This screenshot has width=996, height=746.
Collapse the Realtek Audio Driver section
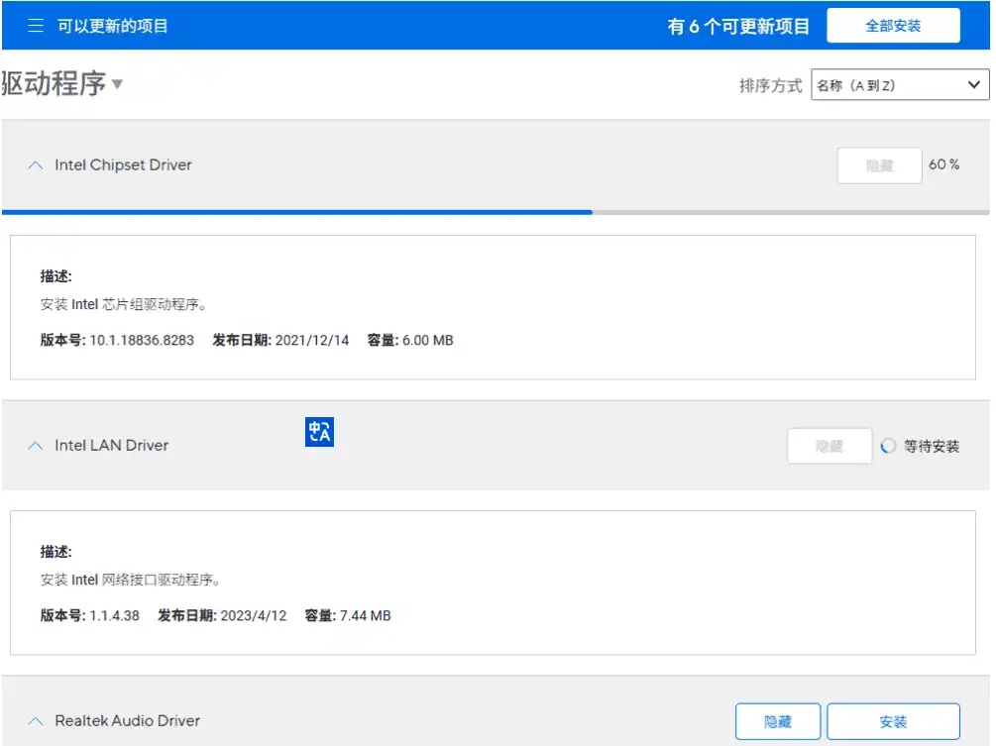click(36, 721)
